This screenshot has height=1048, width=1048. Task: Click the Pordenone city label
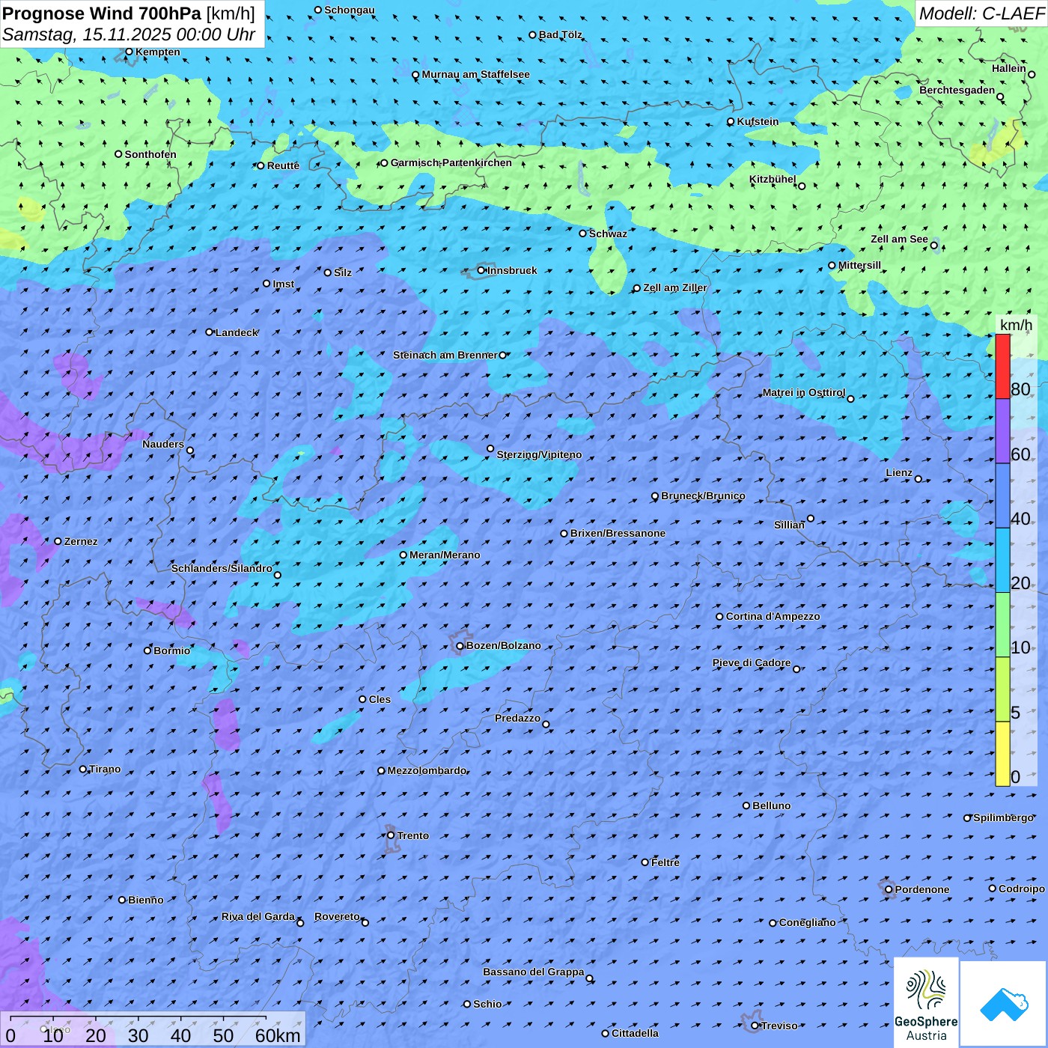(x=922, y=889)
